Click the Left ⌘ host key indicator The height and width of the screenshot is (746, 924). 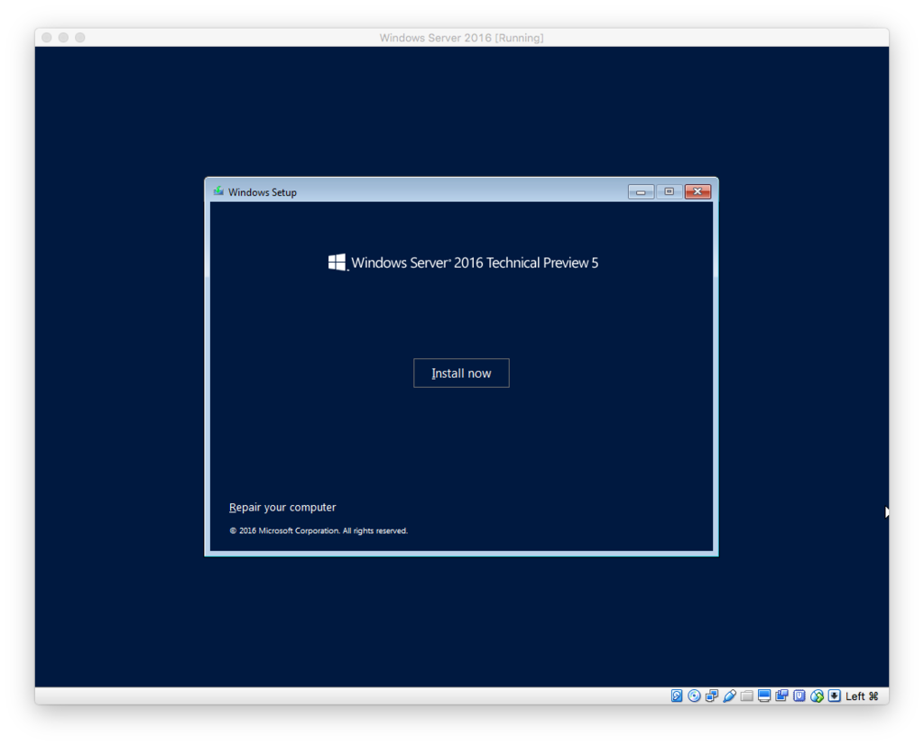coord(862,695)
